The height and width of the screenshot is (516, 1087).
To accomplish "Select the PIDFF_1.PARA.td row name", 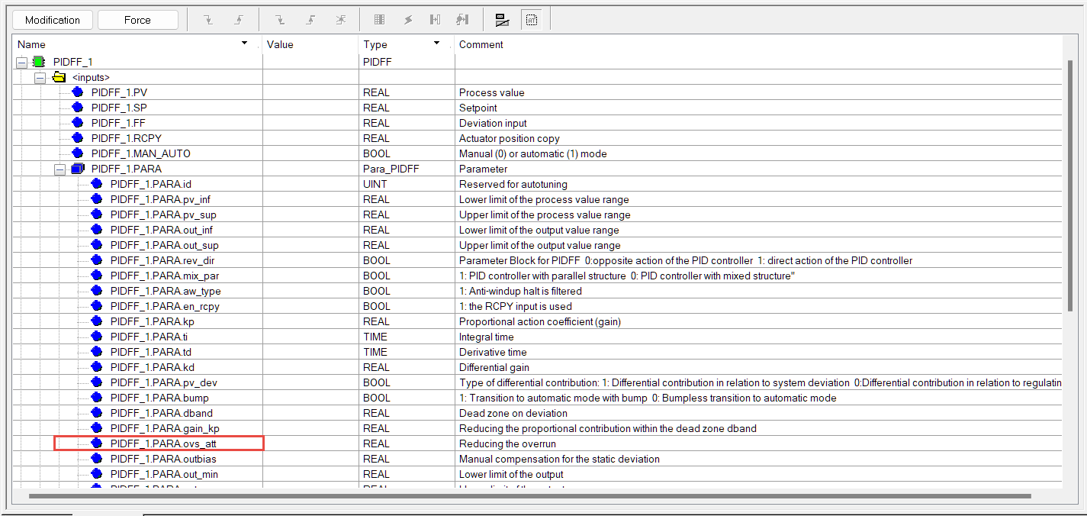I will pyautogui.click(x=151, y=352).
